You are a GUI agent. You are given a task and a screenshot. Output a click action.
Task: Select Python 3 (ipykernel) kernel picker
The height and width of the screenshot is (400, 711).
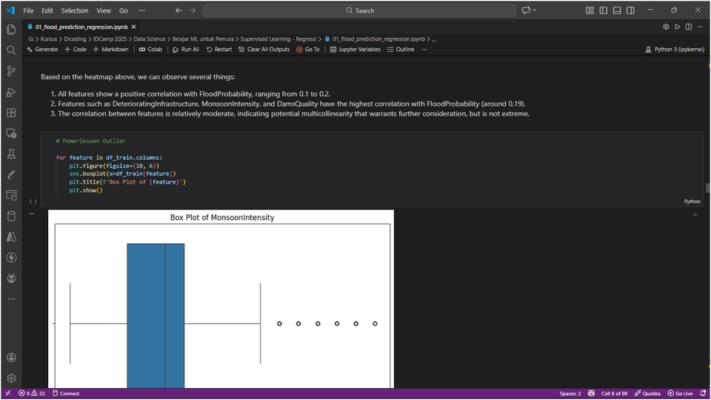675,50
